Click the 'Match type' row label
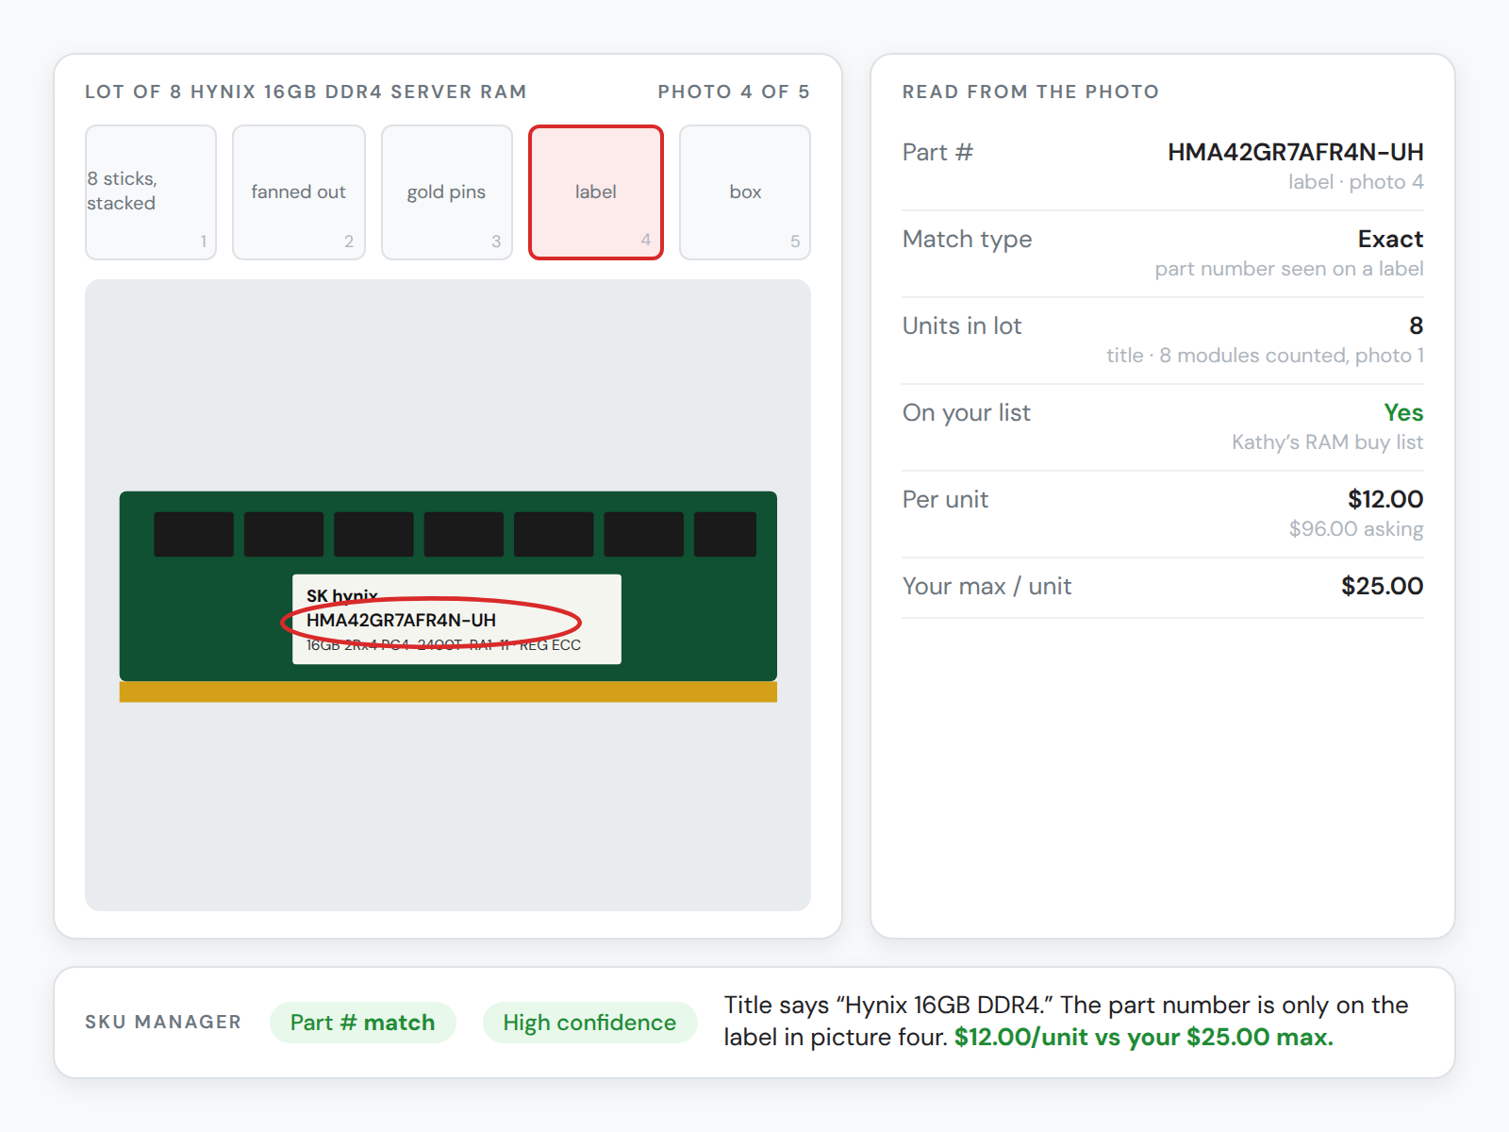The width and height of the screenshot is (1509, 1132). 967,239
